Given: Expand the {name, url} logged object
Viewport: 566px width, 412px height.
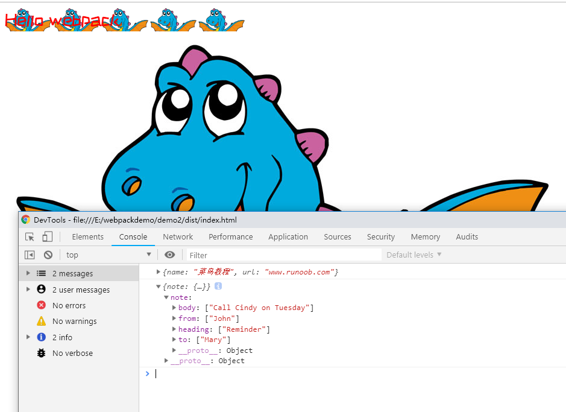Looking at the screenshot, I should click(158, 272).
